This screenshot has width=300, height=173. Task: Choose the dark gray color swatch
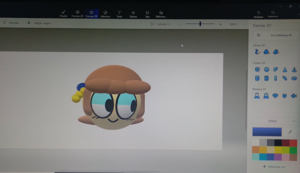(271, 143)
